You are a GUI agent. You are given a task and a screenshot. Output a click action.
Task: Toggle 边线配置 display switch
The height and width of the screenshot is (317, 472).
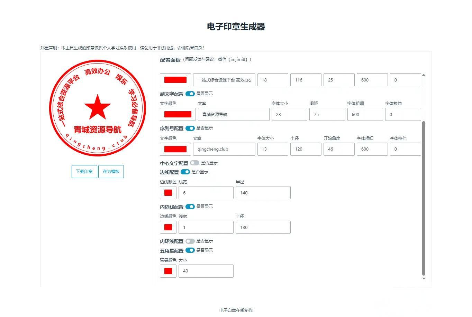(185, 172)
